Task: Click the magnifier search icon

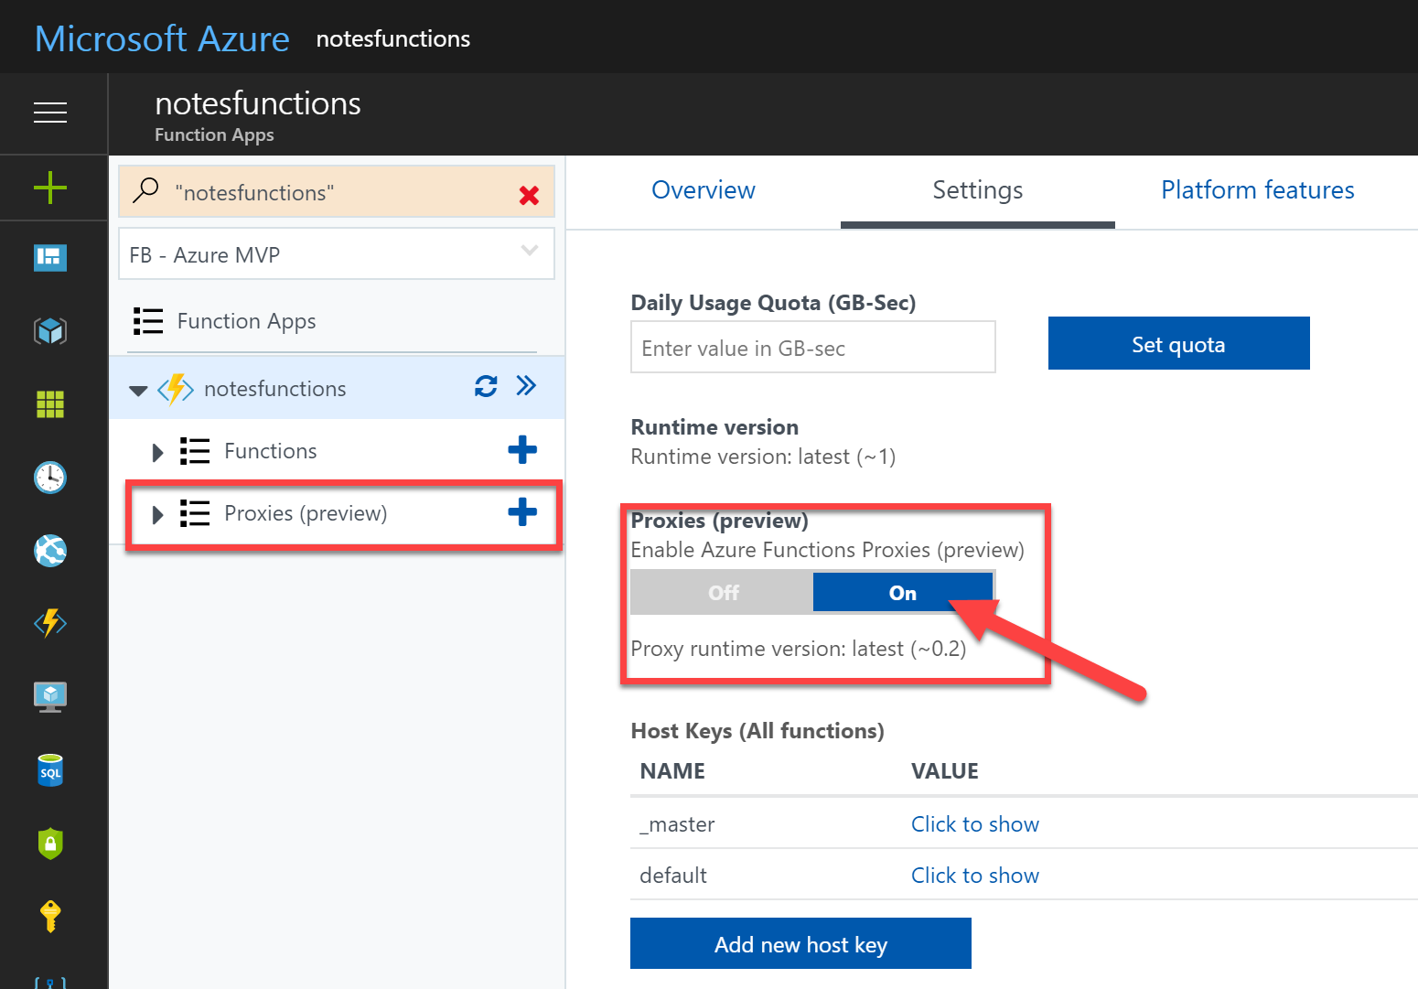Action: pos(145,190)
